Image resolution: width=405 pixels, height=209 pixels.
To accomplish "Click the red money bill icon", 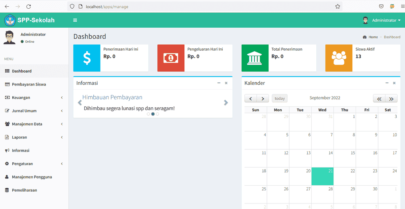I will coord(171,58).
